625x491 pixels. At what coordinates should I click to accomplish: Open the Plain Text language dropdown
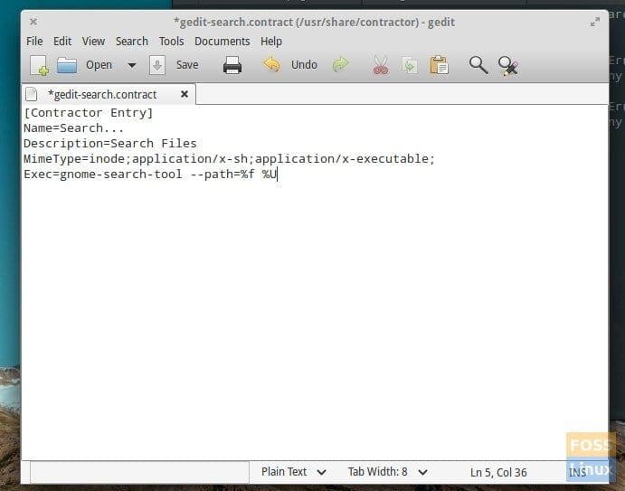pyautogui.click(x=294, y=472)
